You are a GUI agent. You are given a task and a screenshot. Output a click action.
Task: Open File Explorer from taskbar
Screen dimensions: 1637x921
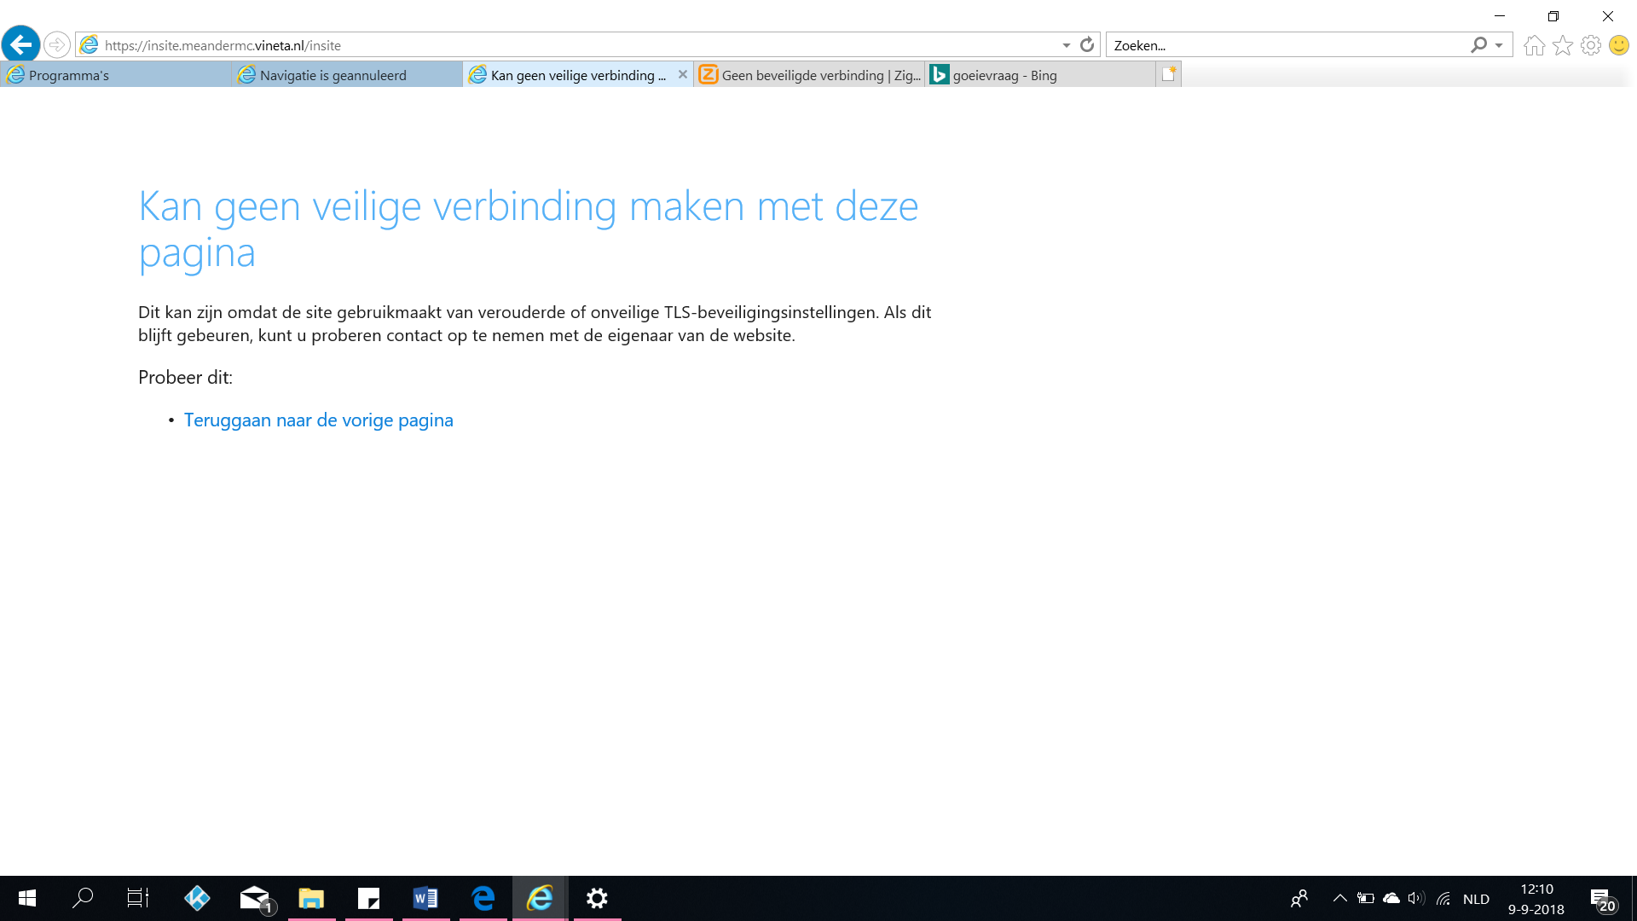point(310,898)
